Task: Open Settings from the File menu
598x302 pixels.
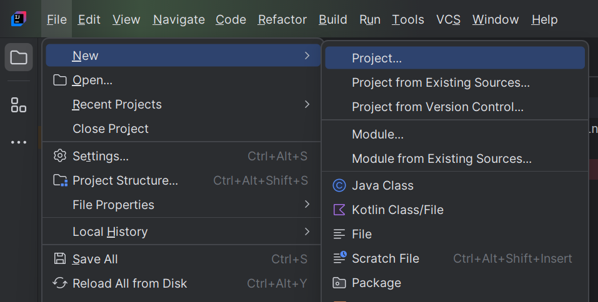Action: click(101, 156)
